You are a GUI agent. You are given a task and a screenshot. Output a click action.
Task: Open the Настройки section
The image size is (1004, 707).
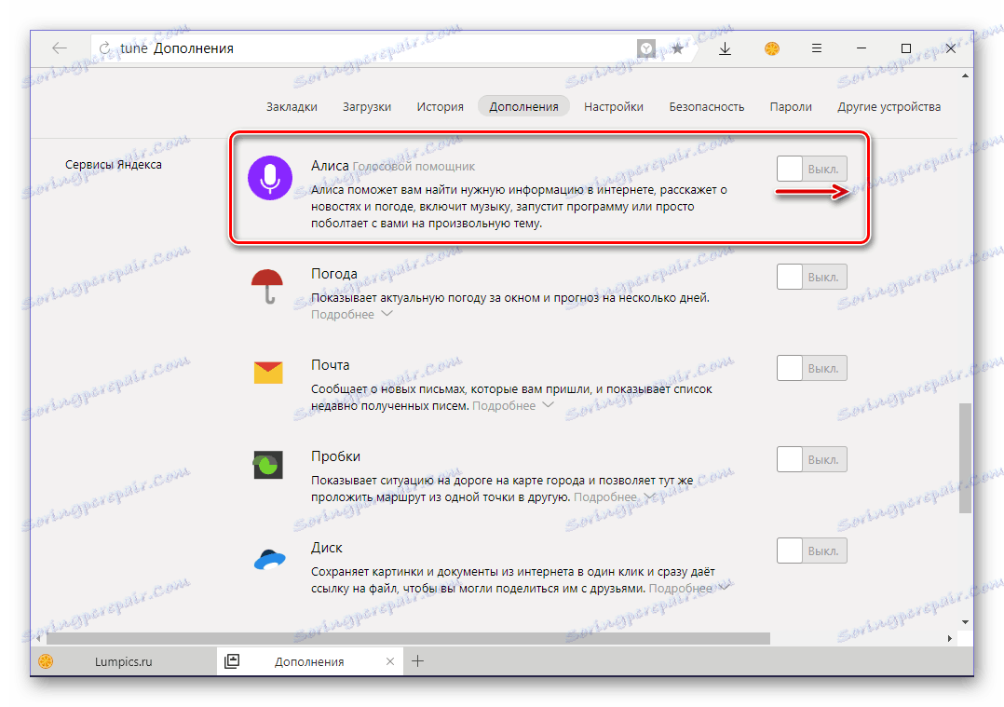point(614,107)
